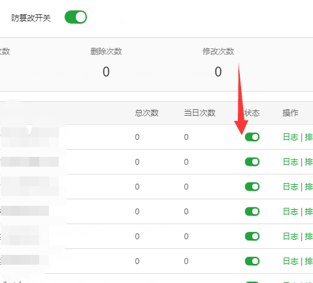
Task: Click the 0 value under 修改次数
Action: [218, 72]
